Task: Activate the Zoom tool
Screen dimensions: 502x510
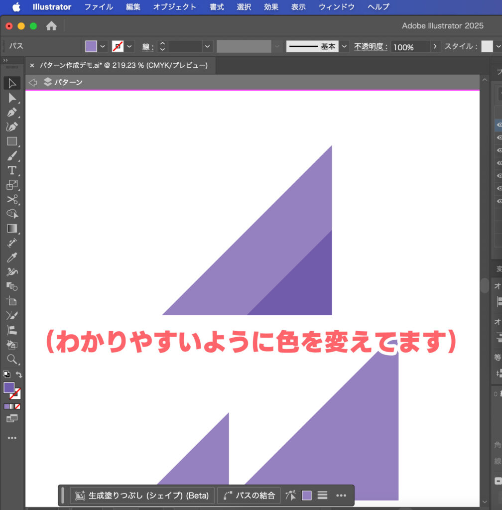Action: 12,359
